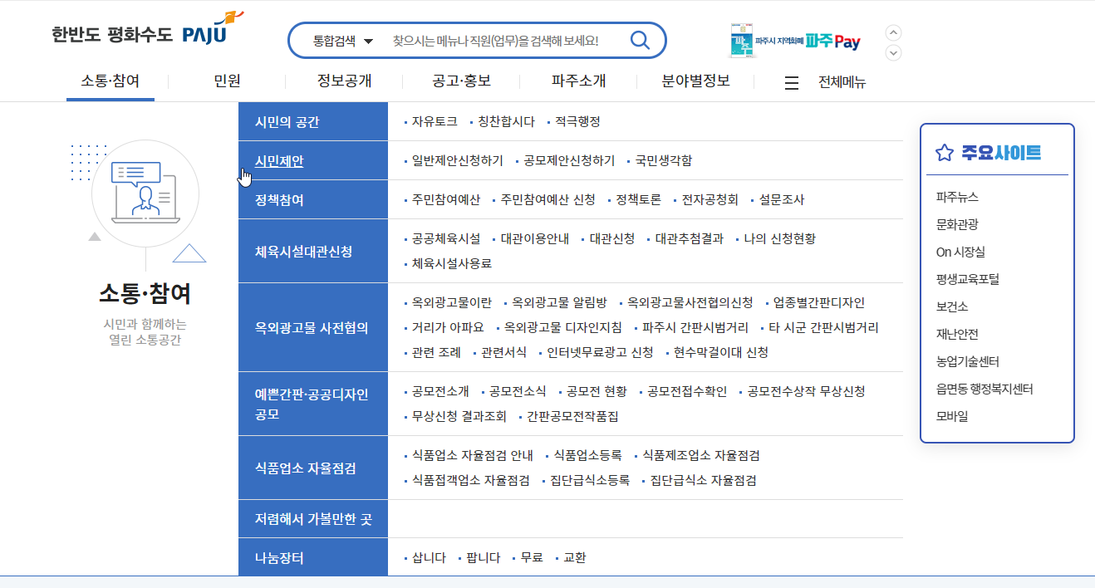Viewport: 1095px width, 588px height.
Task: Open the 공고·홍보 main menu
Action: (461, 81)
